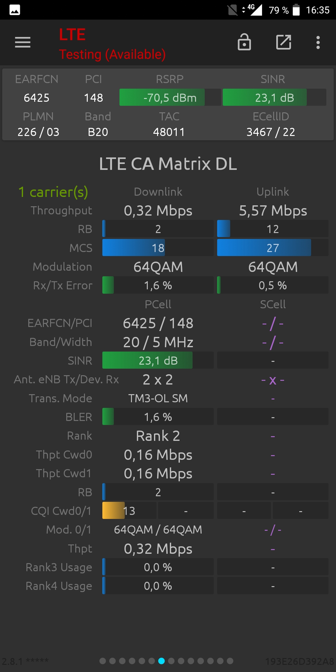
Task: Tap the SINR 23,1 dB header bar
Action: click(x=274, y=97)
